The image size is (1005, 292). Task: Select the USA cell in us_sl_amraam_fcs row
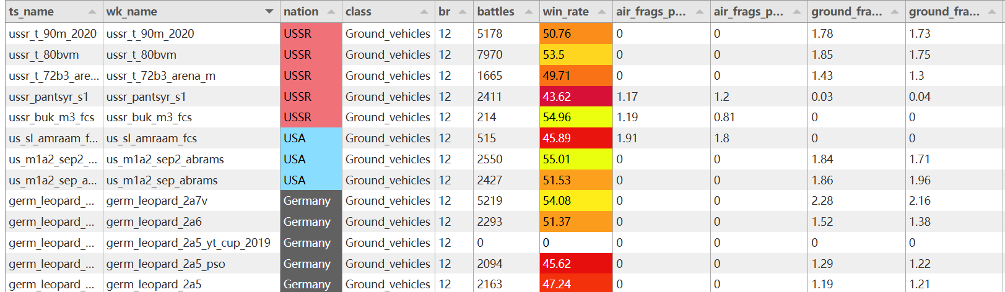[310, 139]
